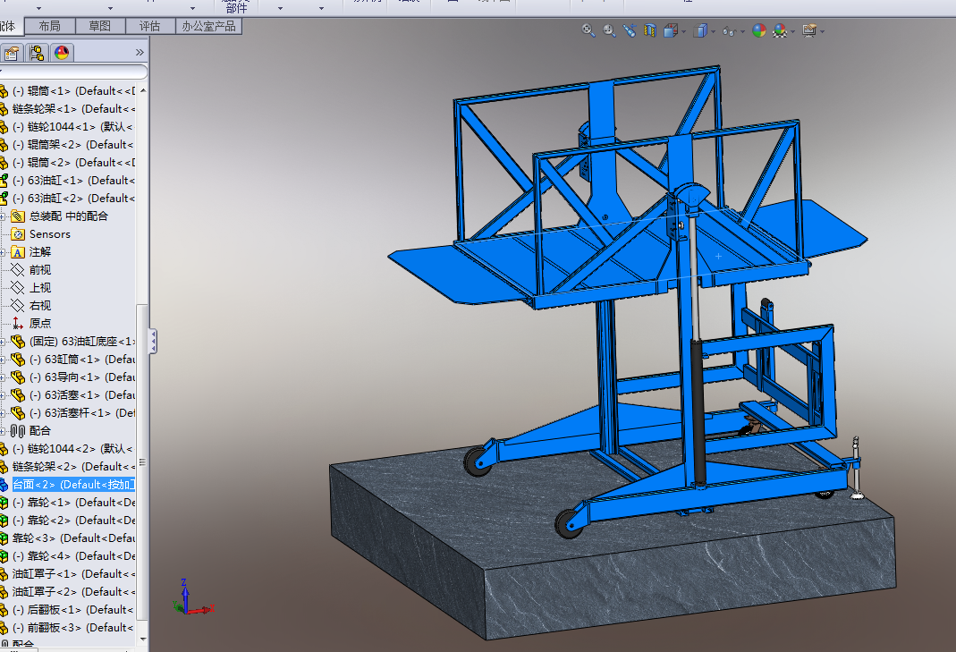Open the Apply Scene dropdown arrow
The image size is (956, 652).
[792, 31]
